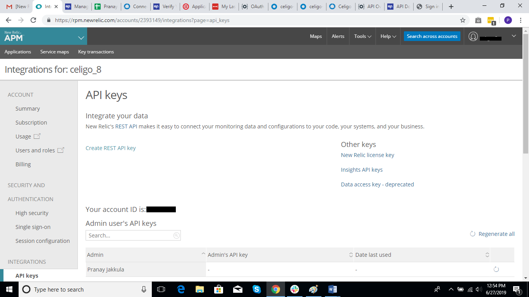The width and height of the screenshot is (529, 297).
Task: Open File Explorer from taskbar
Action: pyautogui.click(x=200, y=289)
